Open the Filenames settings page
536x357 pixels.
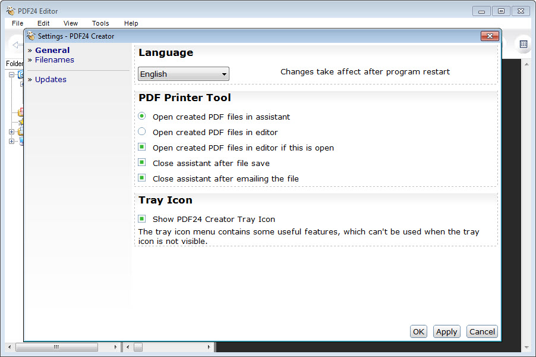click(x=54, y=60)
